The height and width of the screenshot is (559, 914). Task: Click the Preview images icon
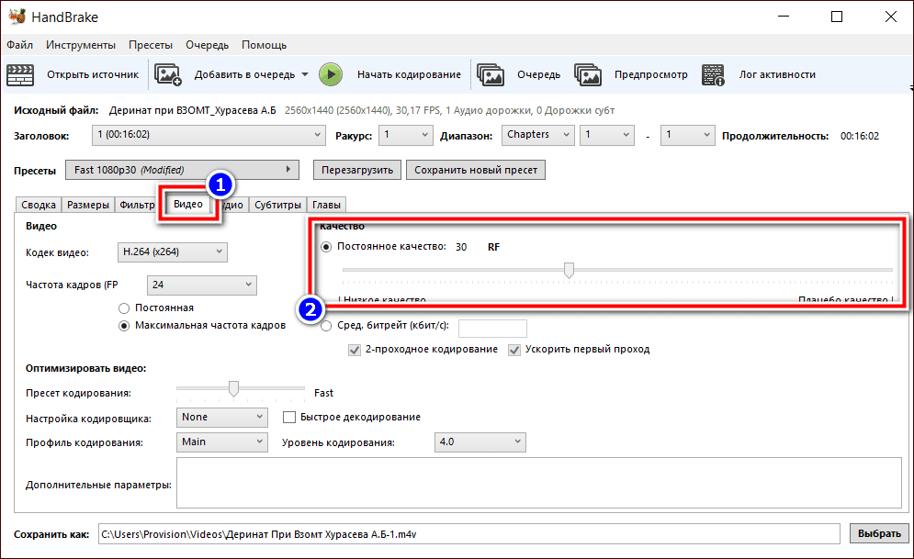(588, 74)
